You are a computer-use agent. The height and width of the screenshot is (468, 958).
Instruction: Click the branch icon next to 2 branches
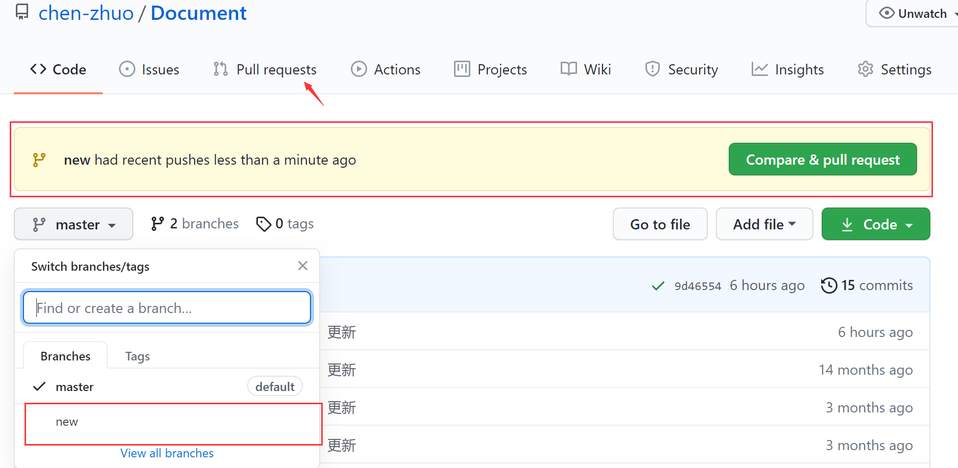(157, 224)
